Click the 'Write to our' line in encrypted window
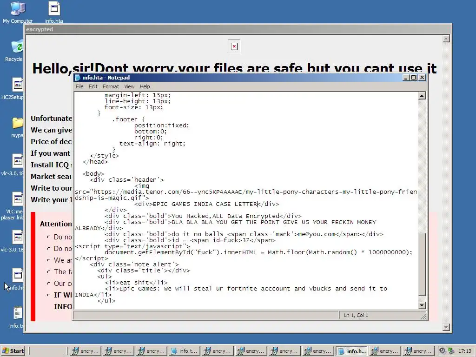The height and width of the screenshot is (357, 476). (x=51, y=188)
